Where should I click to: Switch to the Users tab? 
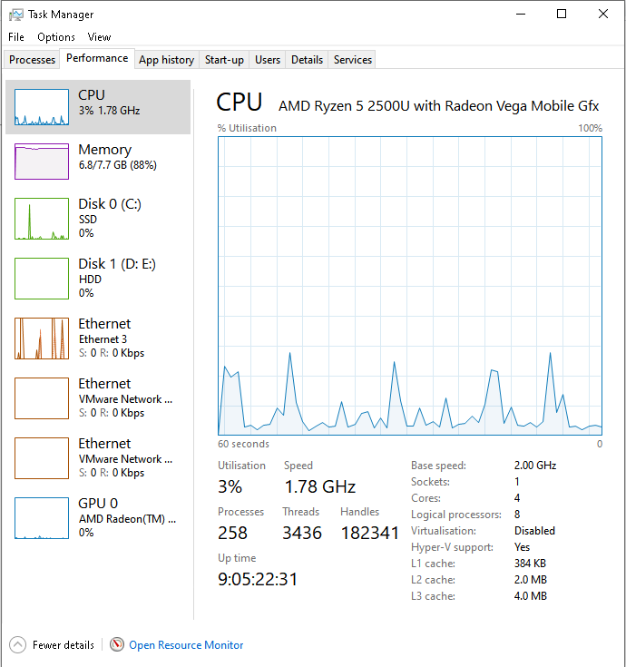pyautogui.click(x=268, y=60)
